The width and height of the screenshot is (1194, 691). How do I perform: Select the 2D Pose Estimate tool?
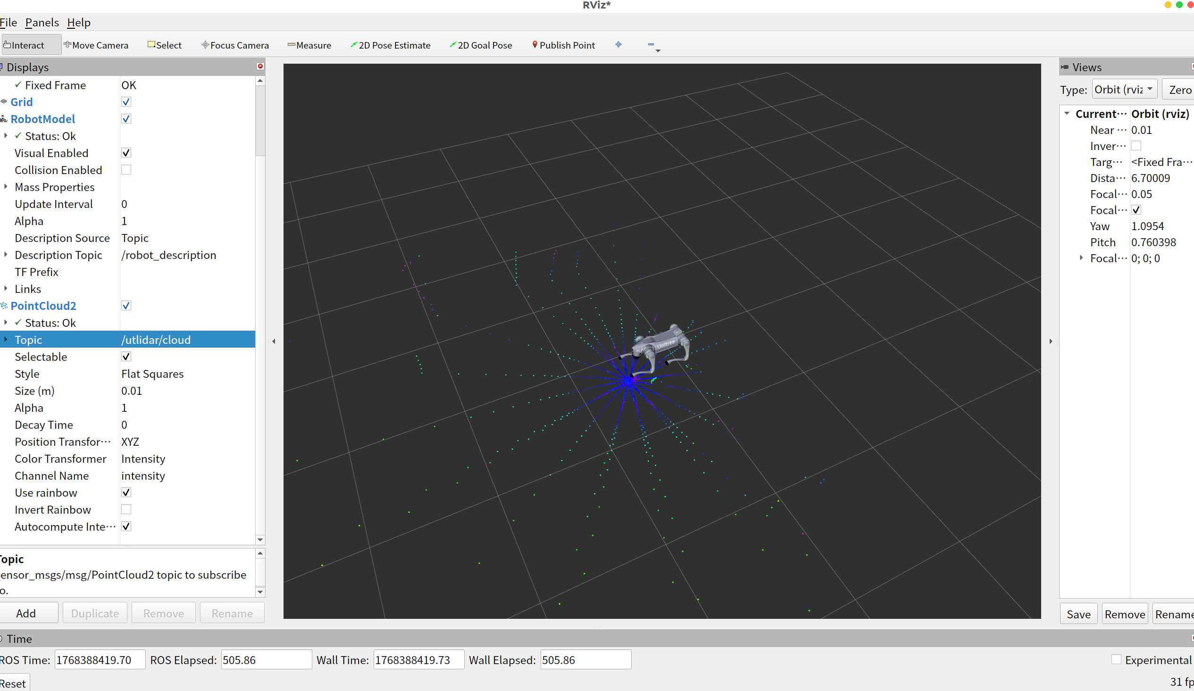point(391,45)
